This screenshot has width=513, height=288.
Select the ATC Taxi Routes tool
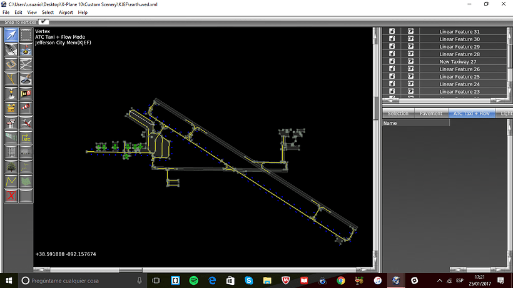tap(26, 137)
